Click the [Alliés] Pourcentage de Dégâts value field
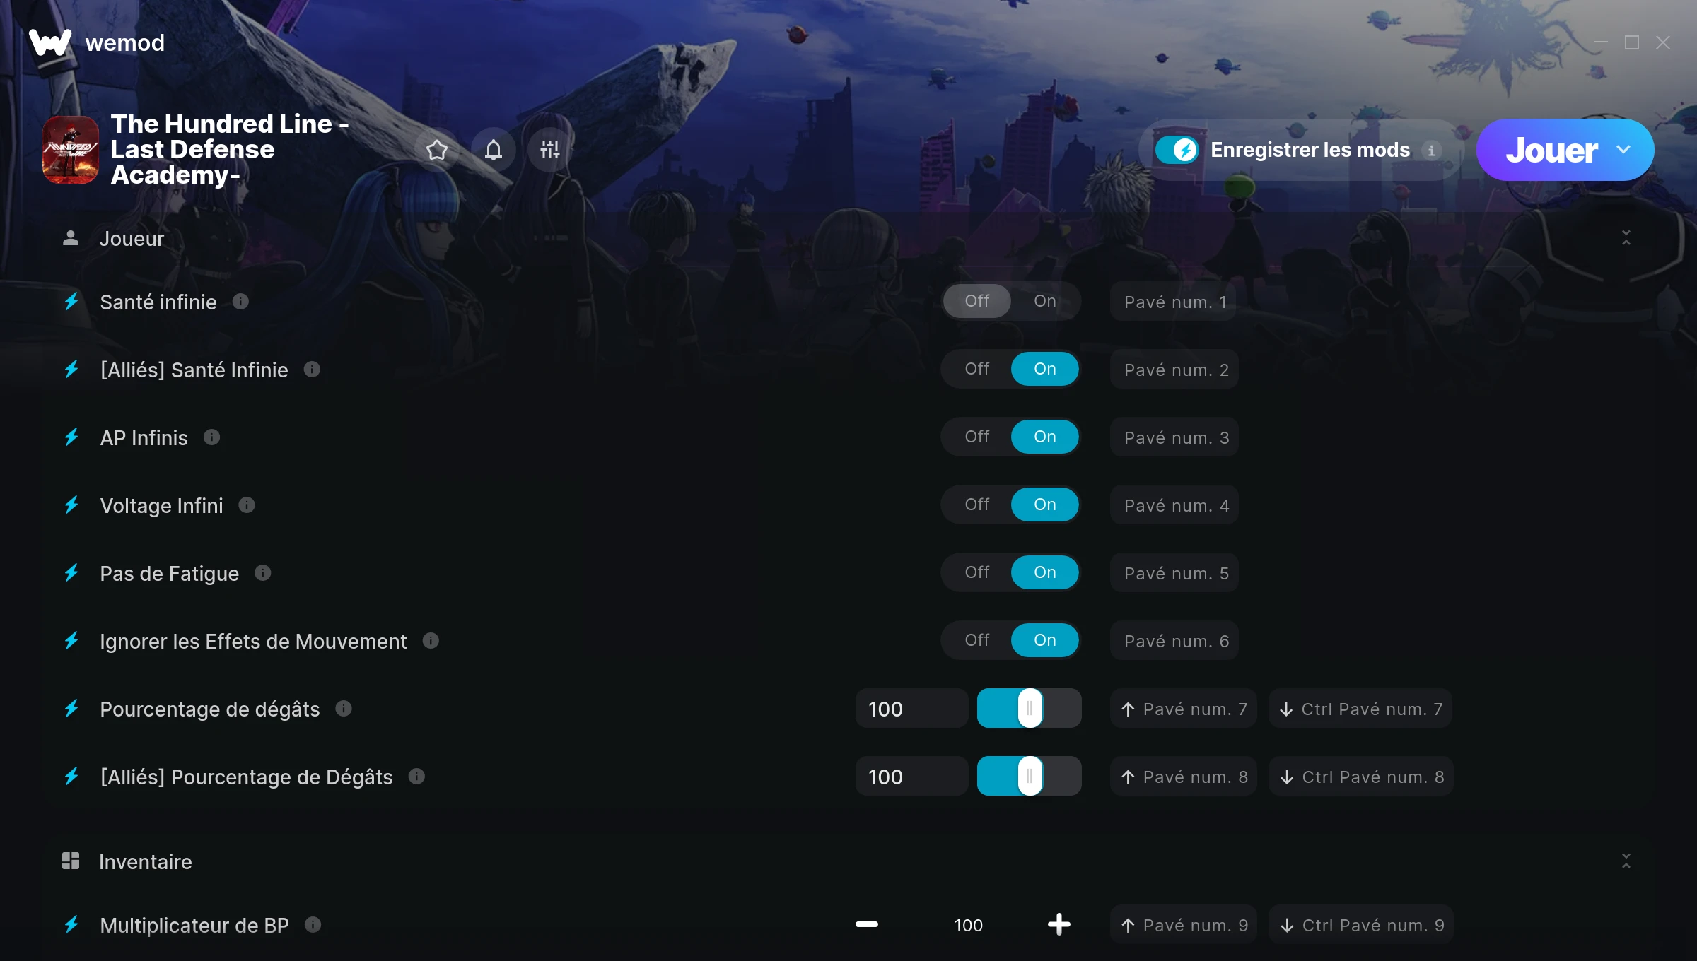This screenshot has width=1697, height=961. tap(911, 777)
